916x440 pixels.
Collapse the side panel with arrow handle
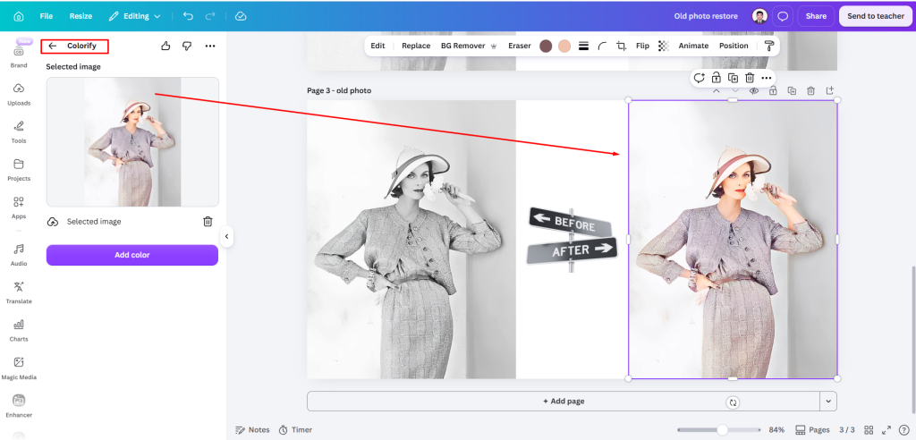(x=226, y=237)
